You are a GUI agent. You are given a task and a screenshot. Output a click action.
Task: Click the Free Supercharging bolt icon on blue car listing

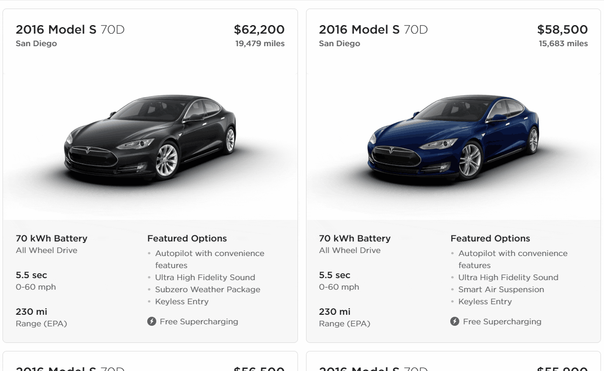point(455,321)
